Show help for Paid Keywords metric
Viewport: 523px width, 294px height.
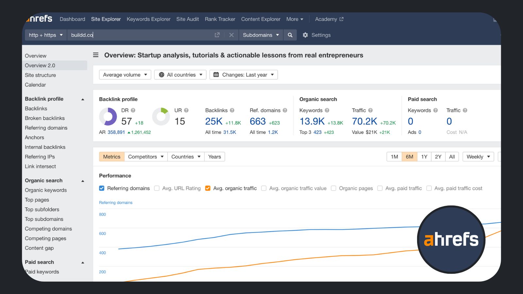435,110
